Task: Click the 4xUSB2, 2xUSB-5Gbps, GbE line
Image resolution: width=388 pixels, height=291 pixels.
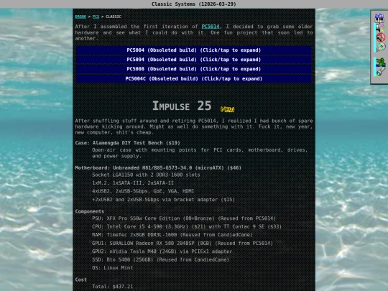Action: pyautogui.click(x=143, y=191)
